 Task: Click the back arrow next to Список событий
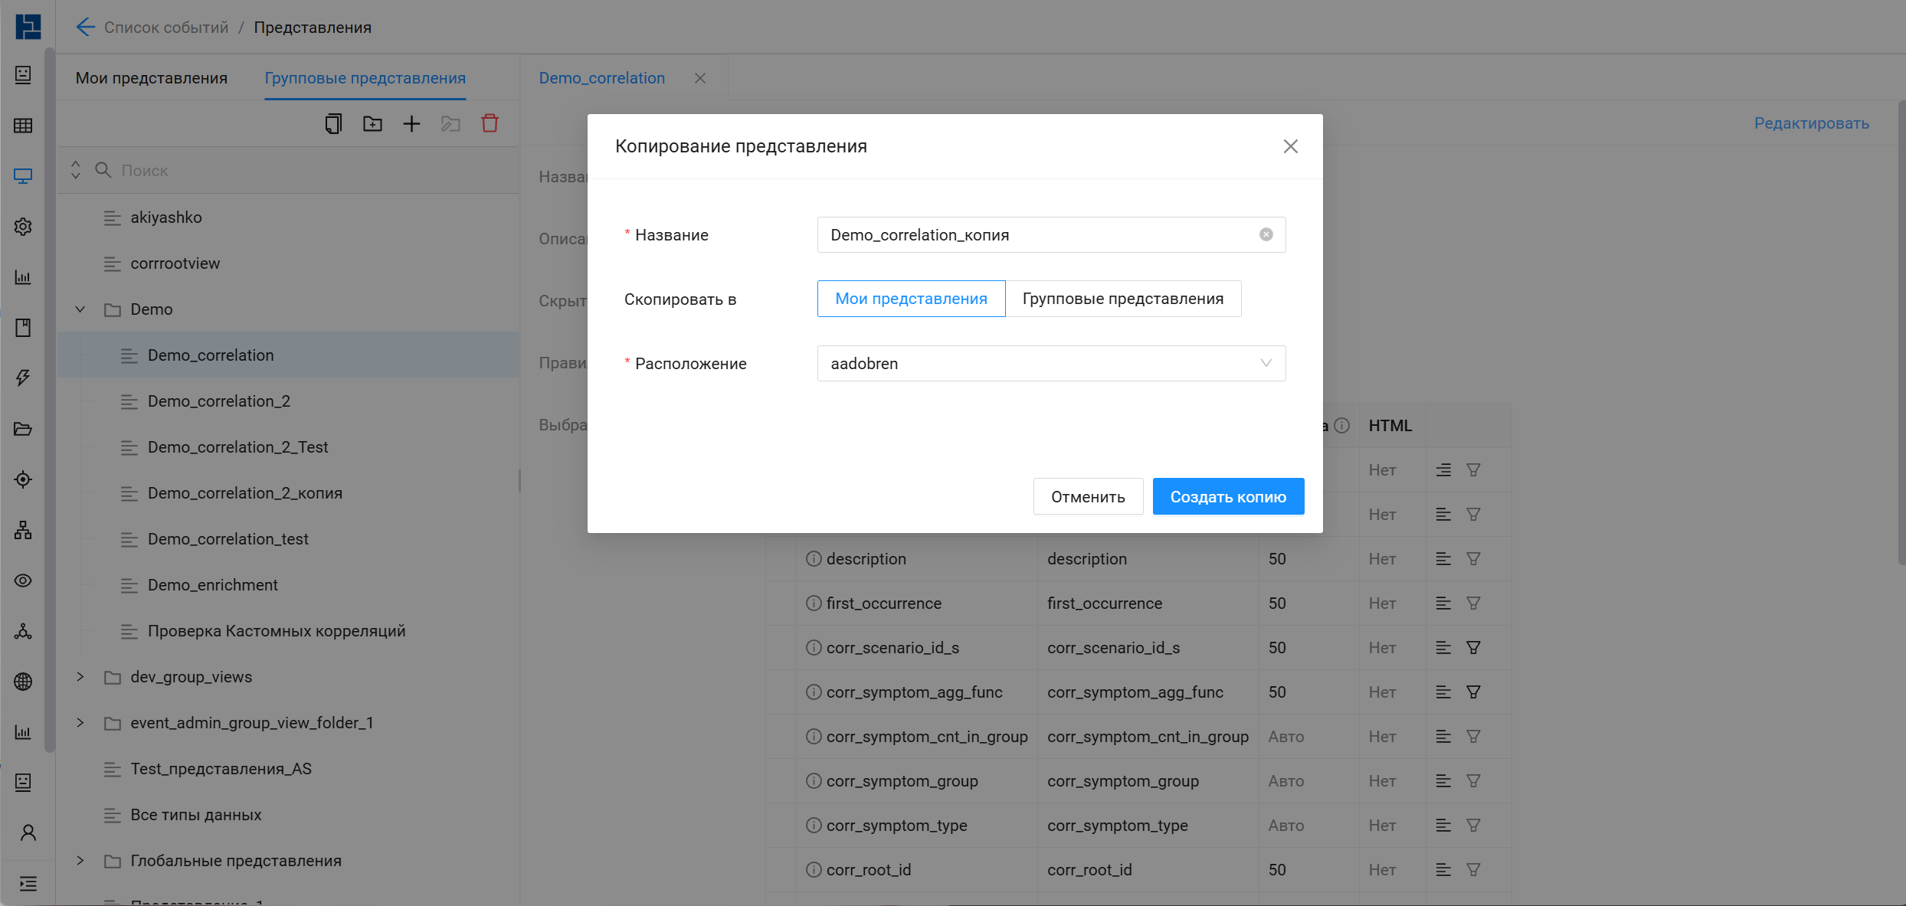[x=85, y=28]
